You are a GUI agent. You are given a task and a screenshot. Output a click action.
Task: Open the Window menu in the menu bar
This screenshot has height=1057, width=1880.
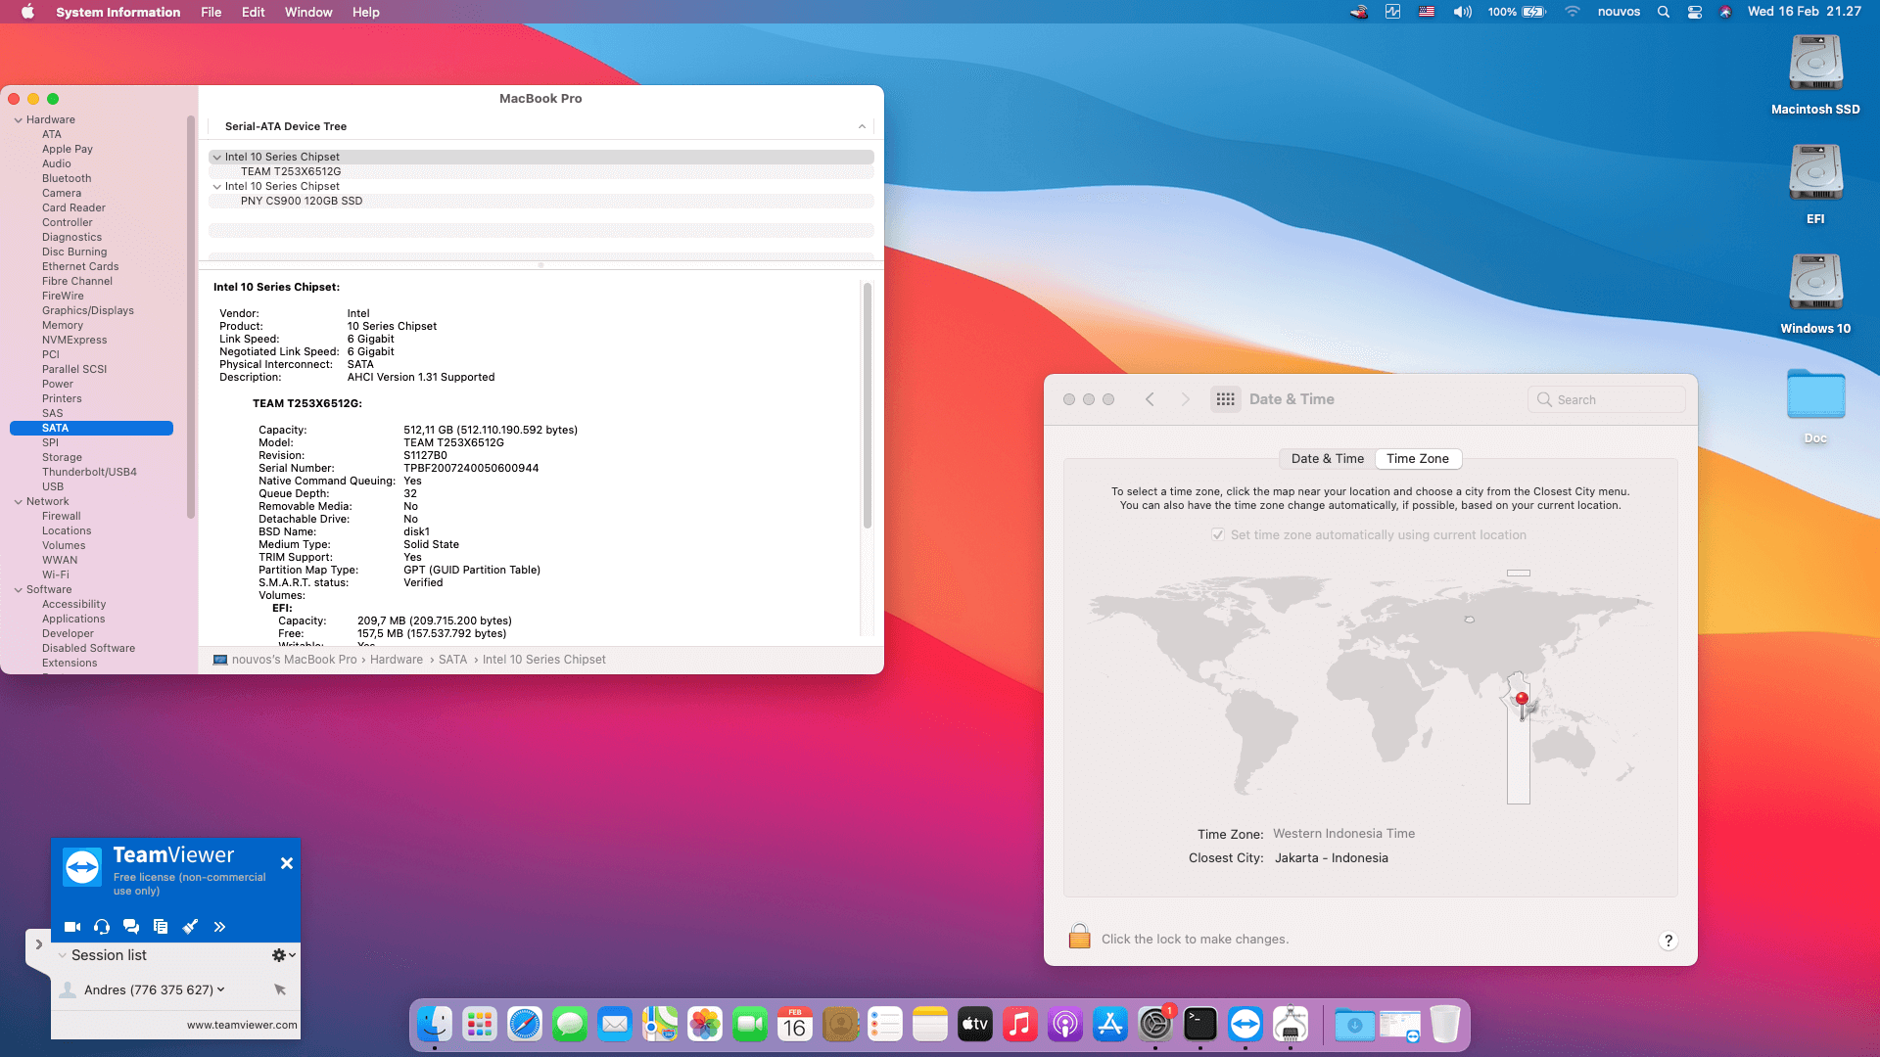point(308,12)
